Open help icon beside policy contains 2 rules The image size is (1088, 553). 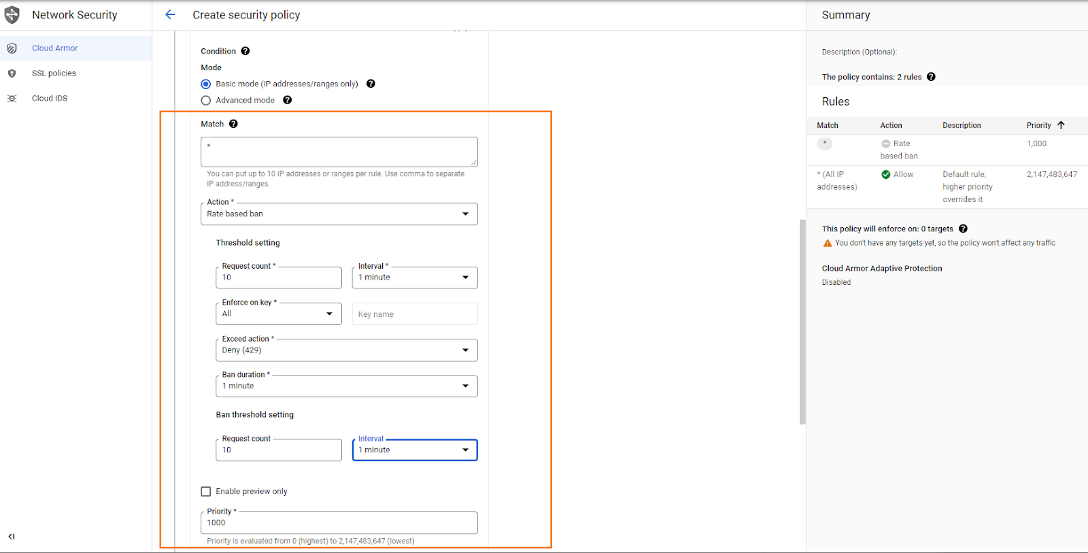(931, 77)
